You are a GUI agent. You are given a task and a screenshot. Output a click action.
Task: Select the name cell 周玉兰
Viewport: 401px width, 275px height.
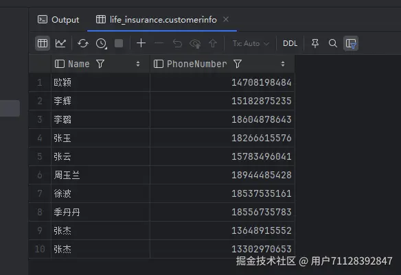click(x=100, y=175)
